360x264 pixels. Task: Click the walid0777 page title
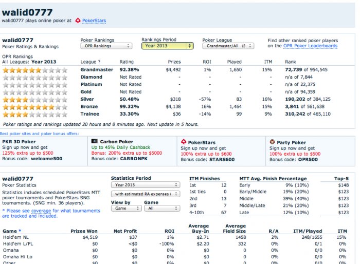coord(27,12)
